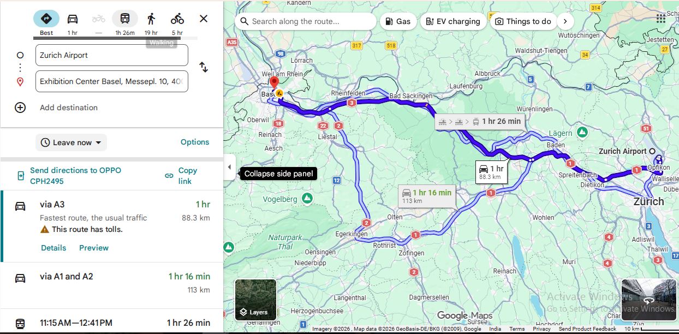
Task: Click the Add destination label
Action: pyautogui.click(x=69, y=108)
